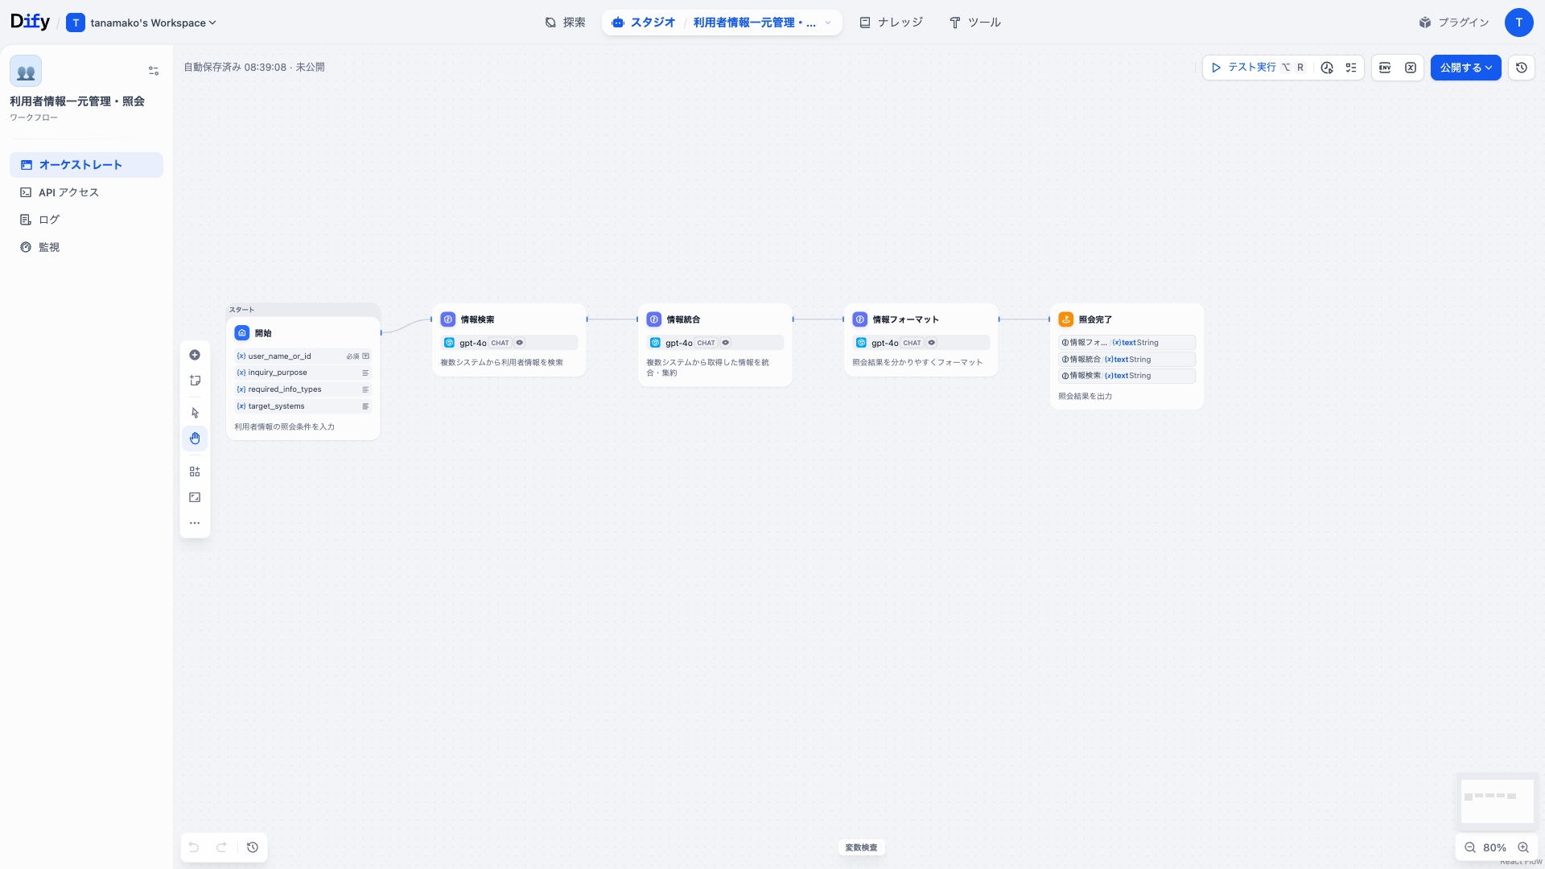Toggle vision on the 情報検索 gpt-4o model
The width and height of the screenshot is (1545, 869).
519,343
